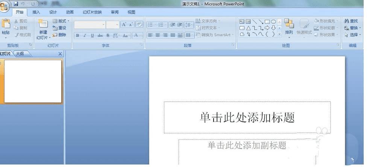Click the 粘贴 paste icon

(x=6, y=24)
